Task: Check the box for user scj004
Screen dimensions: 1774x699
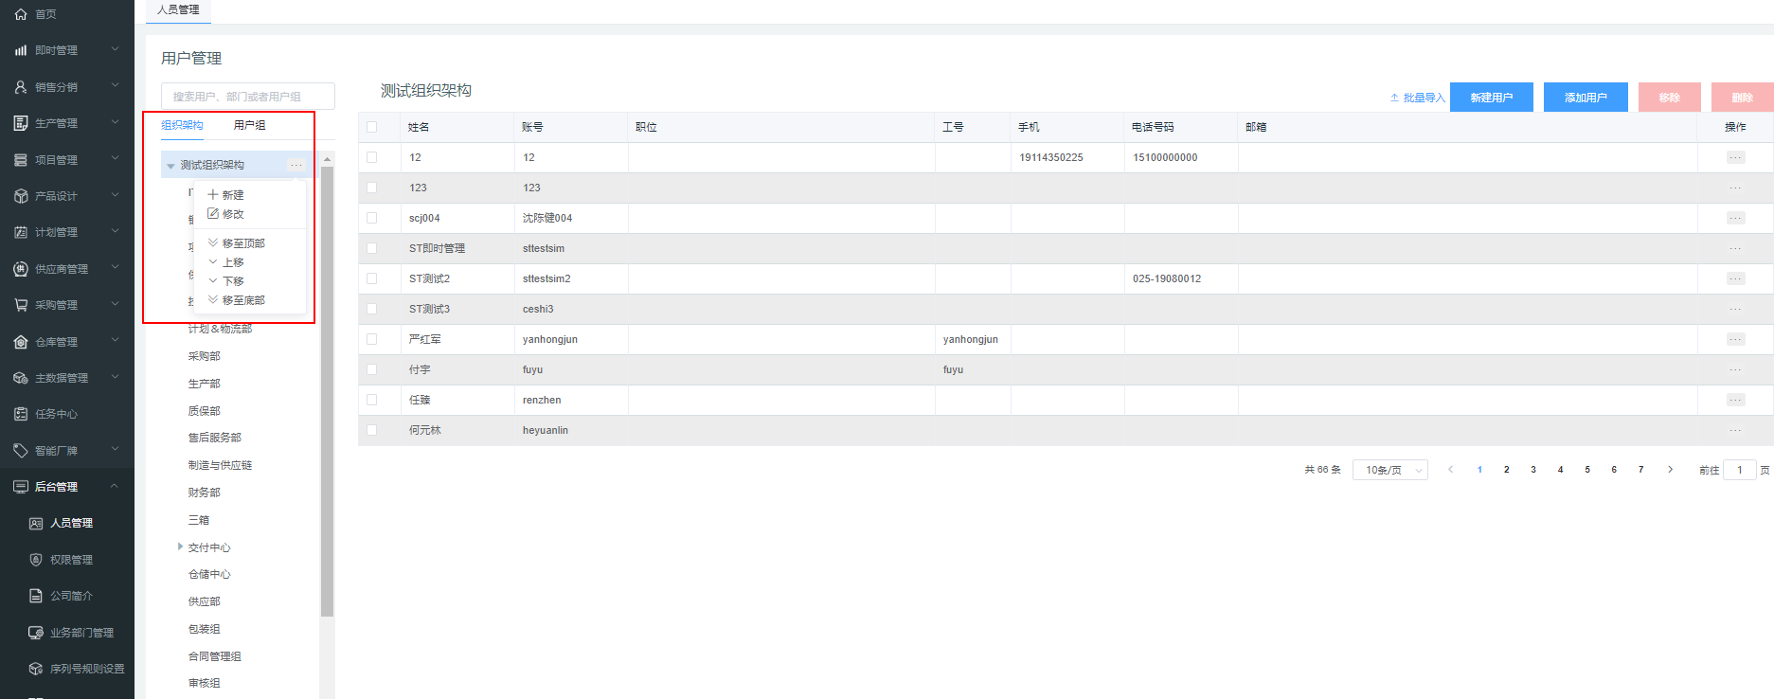Action: click(371, 218)
